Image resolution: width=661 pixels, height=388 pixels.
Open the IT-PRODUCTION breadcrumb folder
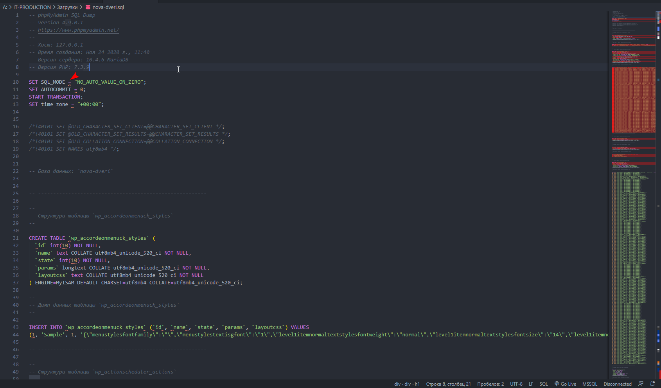pyautogui.click(x=32, y=7)
